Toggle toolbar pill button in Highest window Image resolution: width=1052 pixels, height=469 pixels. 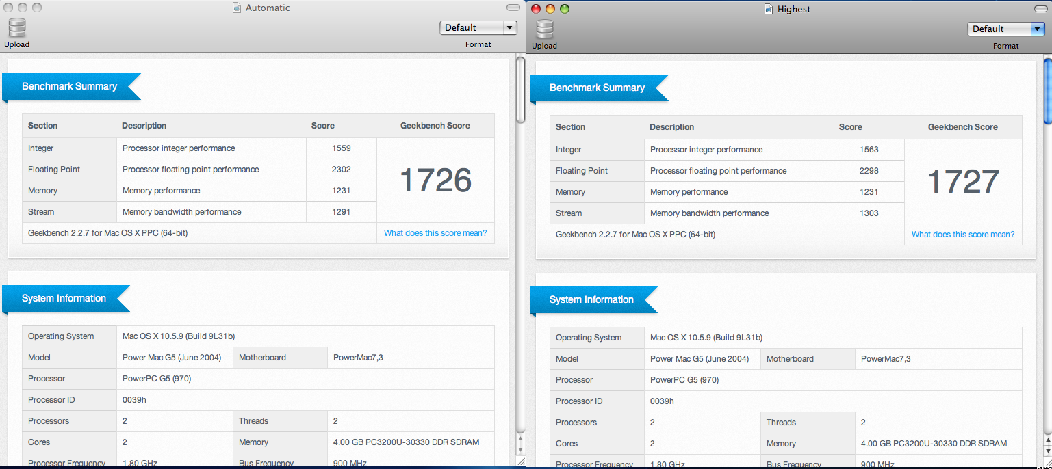click(x=1041, y=9)
